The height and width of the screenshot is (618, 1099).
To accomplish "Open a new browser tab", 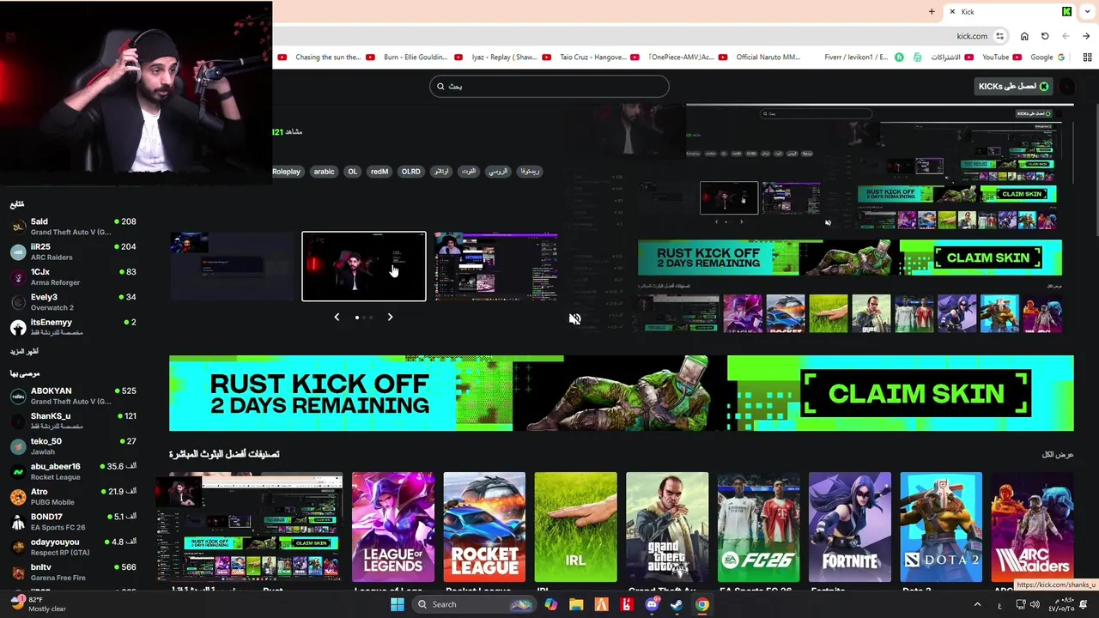I will click(932, 11).
